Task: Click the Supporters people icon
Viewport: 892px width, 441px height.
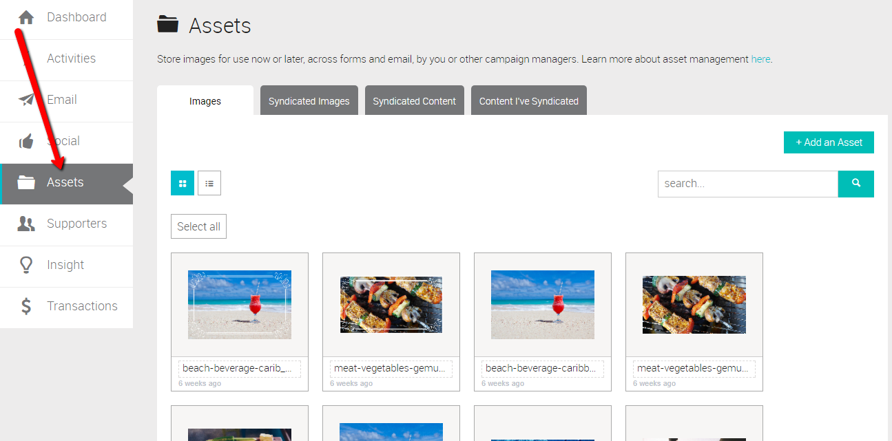Action: coord(26,224)
